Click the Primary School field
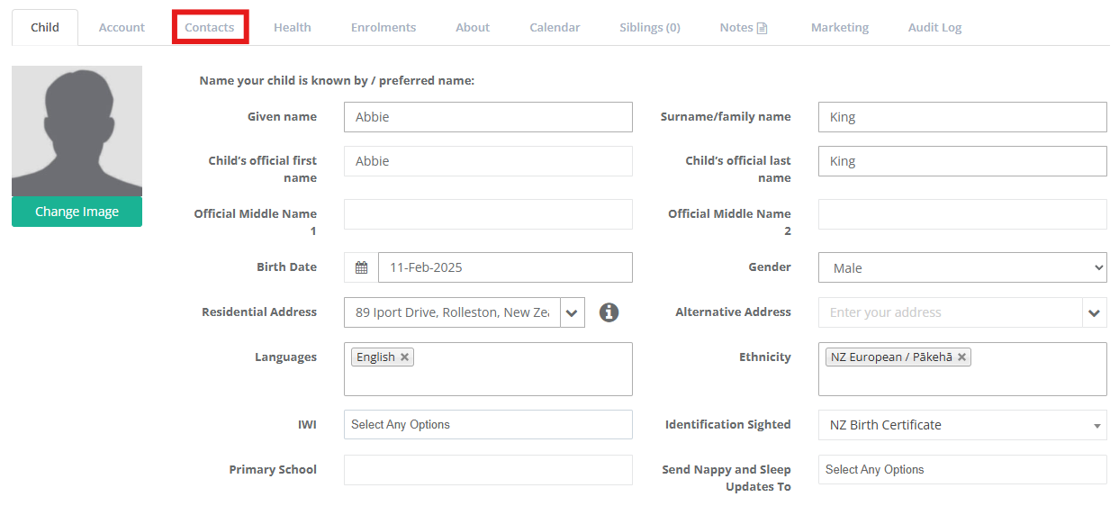The height and width of the screenshot is (506, 1119). tap(488, 470)
